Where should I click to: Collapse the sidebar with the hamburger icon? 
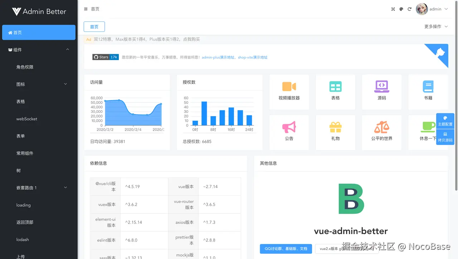point(85,9)
